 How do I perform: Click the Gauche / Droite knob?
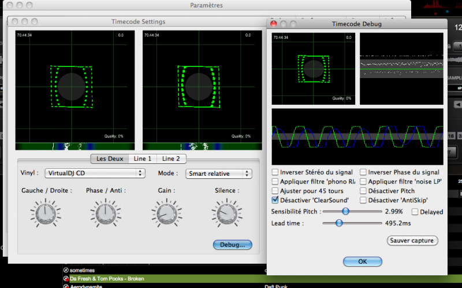pyautogui.click(x=46, y=213)
